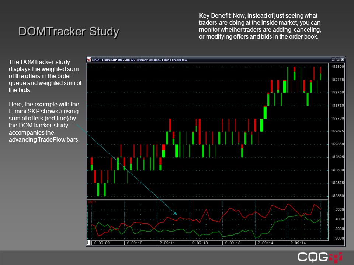Click the 152750 price axis label
Viewport: 354px width, 265px height.
click(337, 92)
